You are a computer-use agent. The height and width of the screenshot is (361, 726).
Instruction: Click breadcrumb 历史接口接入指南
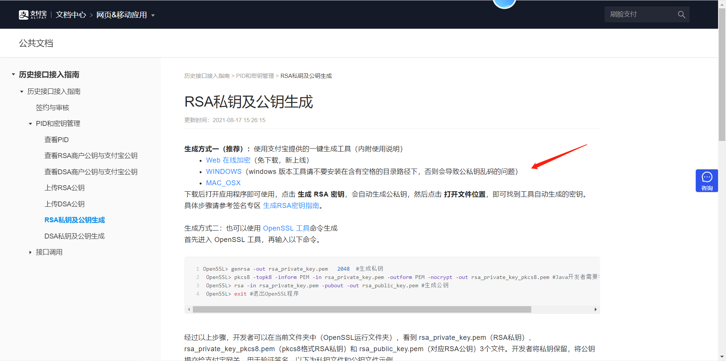coord(207,76)
